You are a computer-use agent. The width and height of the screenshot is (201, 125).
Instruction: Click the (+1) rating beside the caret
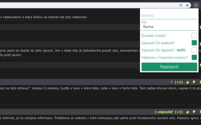pyautogui.click(x=179, y=82)
